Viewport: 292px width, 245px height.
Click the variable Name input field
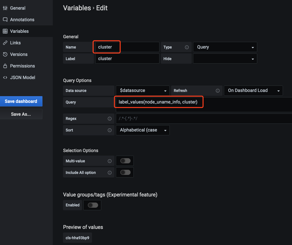coord(127,47)
